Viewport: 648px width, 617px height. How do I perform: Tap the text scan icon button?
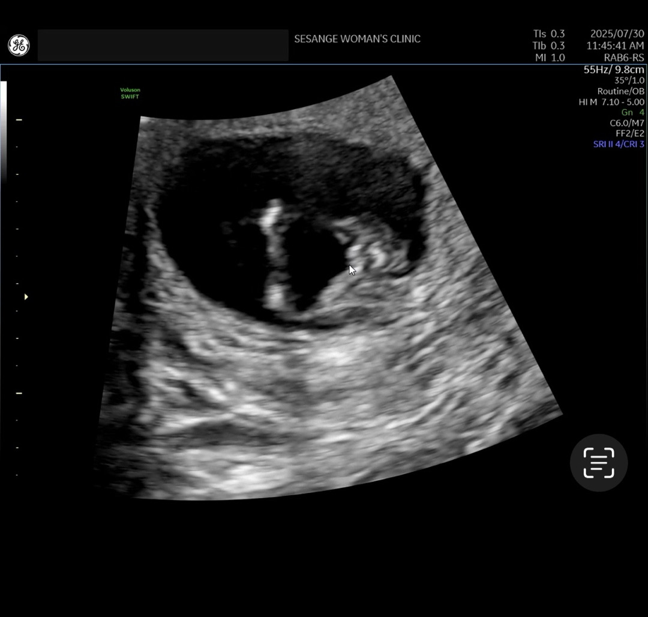(x=598, y=463)
